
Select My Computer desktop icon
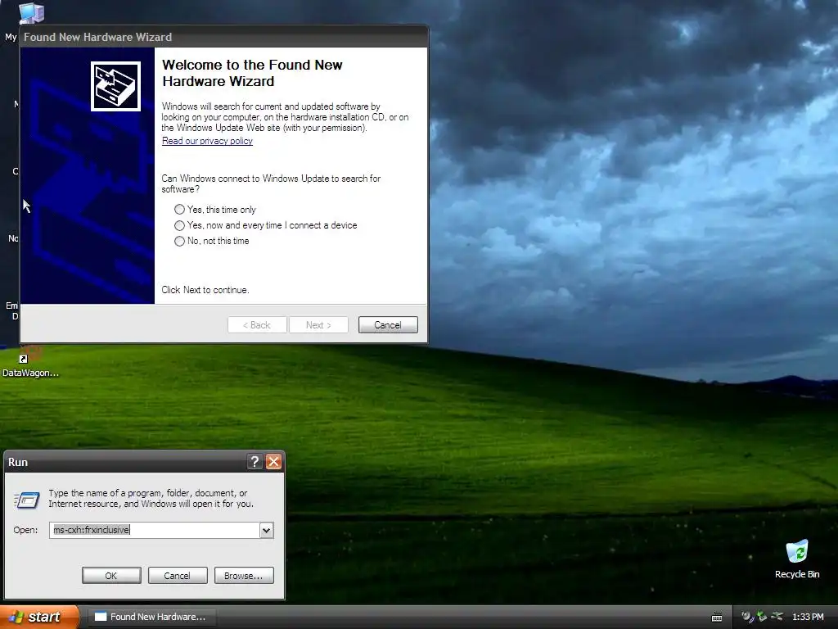[31, 13]
